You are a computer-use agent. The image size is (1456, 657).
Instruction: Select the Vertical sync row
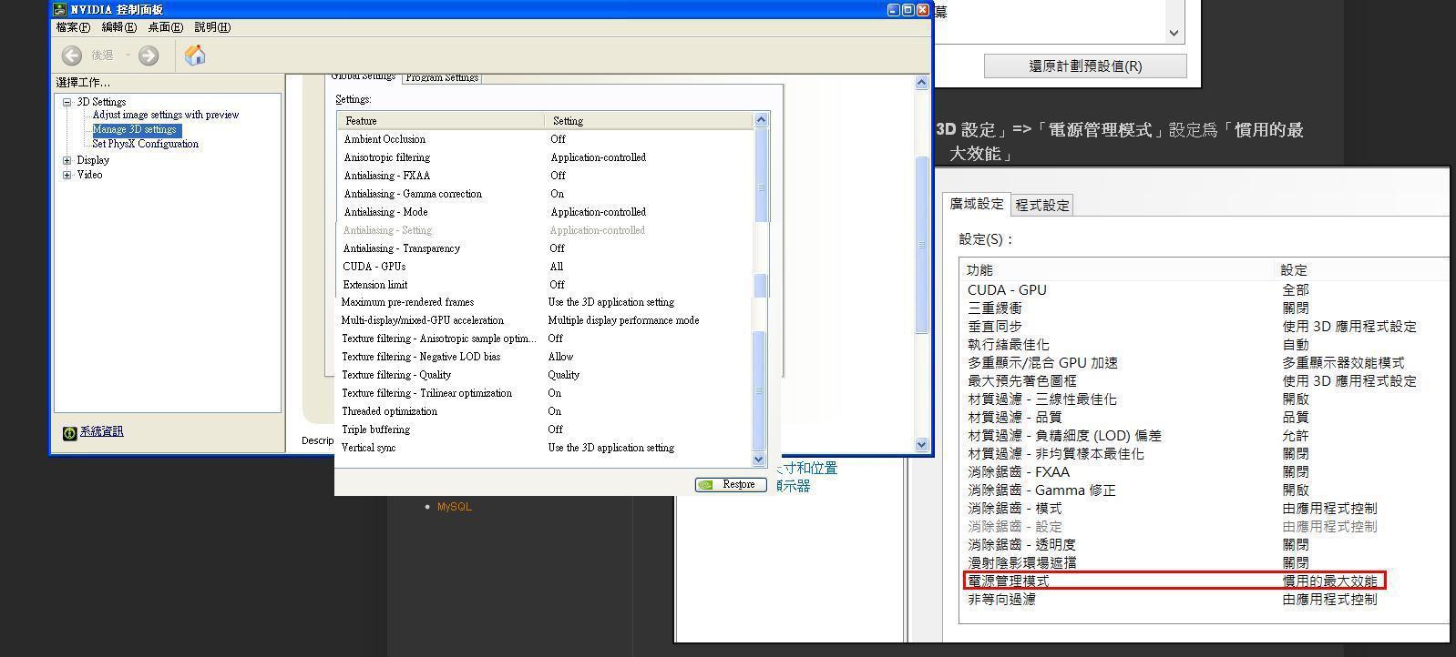coord(546,448)
